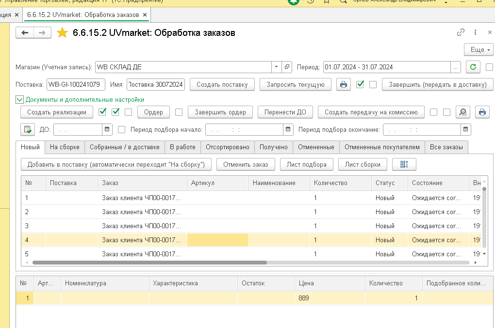Open the Все заказы tab
Screen dimensions: 495x328
[446, 147]
